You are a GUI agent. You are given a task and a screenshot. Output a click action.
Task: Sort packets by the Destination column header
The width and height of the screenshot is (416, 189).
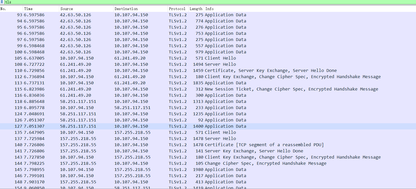[x=141, y=9]
